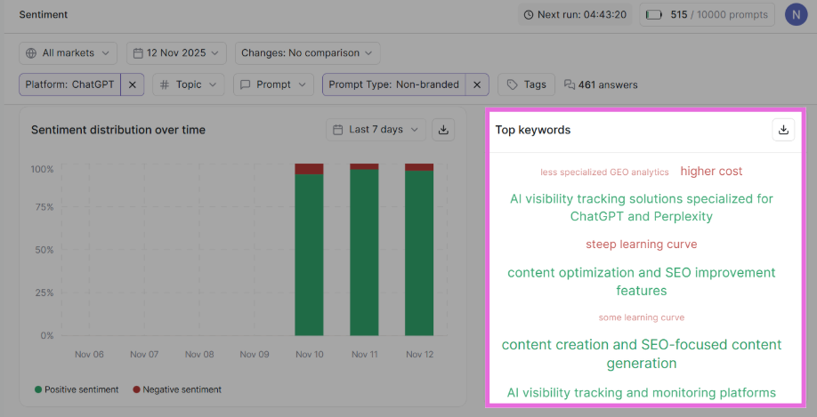Toggle Positive sentiment legend item

pos(77,389)
